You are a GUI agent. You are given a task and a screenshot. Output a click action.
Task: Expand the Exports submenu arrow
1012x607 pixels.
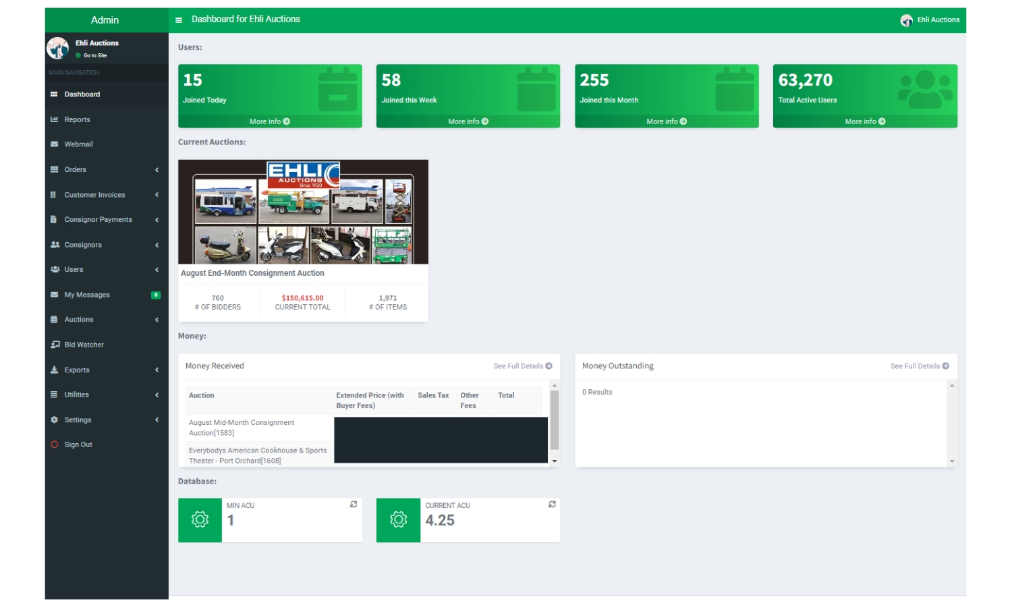click(157, 370)
